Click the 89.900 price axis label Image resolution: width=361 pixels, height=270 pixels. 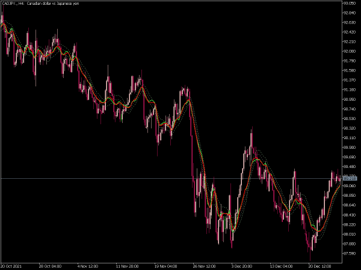tap(350, 148)
